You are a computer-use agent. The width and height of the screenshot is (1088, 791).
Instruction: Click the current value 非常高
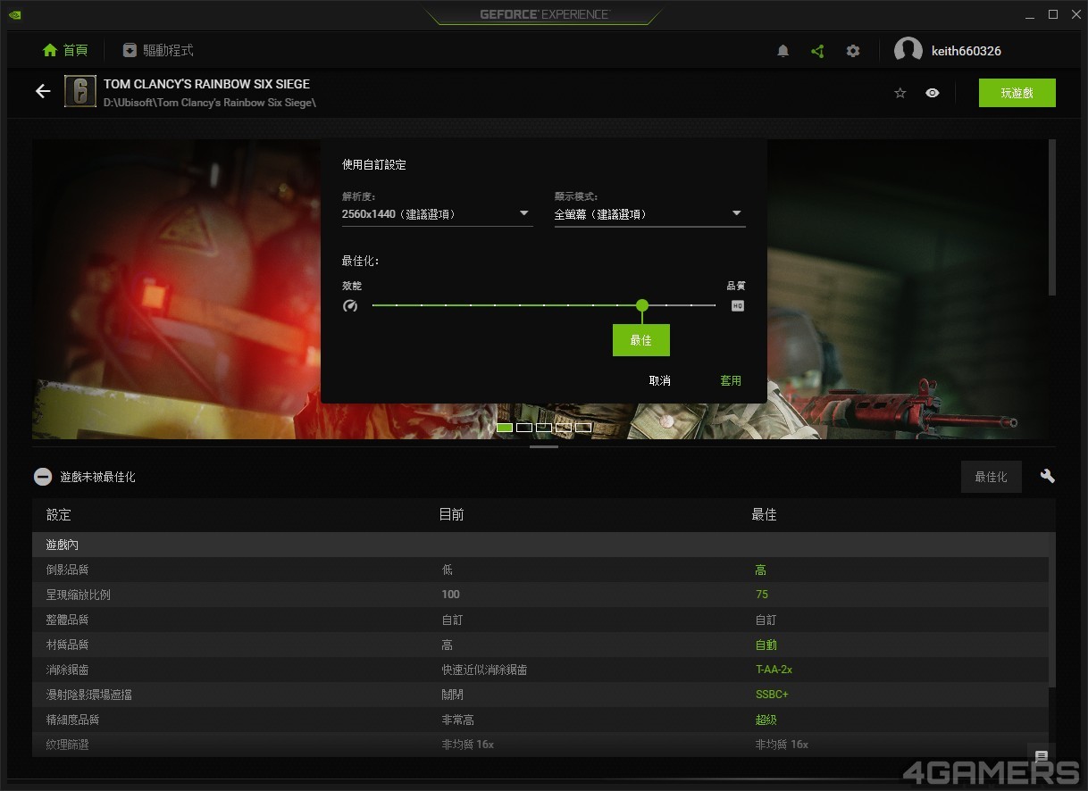(457, 720)
